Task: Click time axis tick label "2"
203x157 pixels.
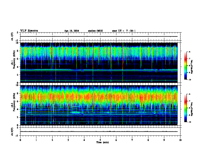Action: pos(52,140)
